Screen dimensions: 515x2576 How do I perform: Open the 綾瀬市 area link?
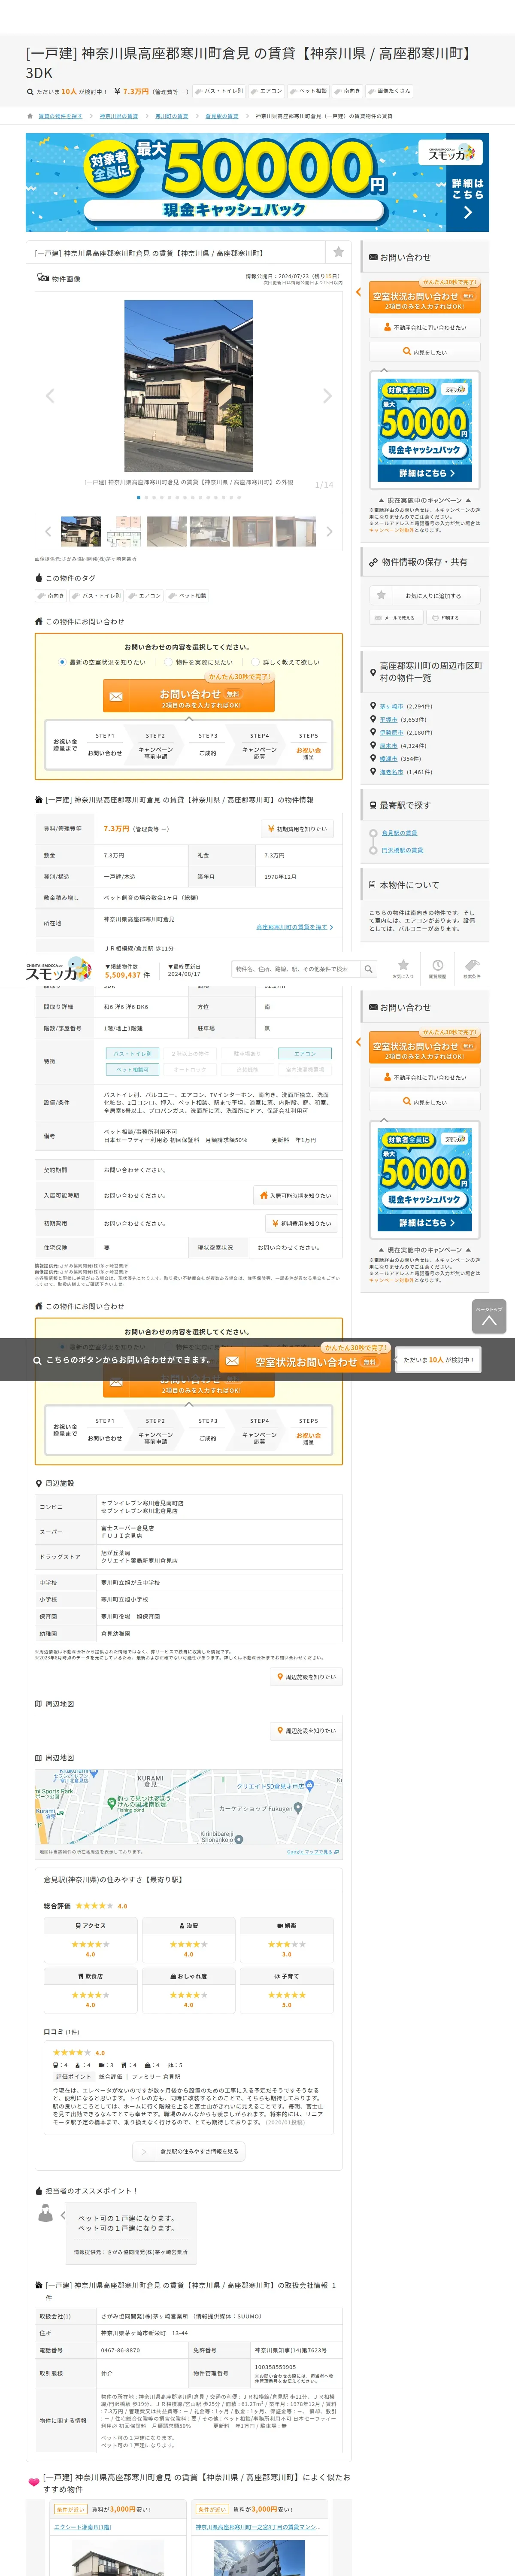[388, 758]
